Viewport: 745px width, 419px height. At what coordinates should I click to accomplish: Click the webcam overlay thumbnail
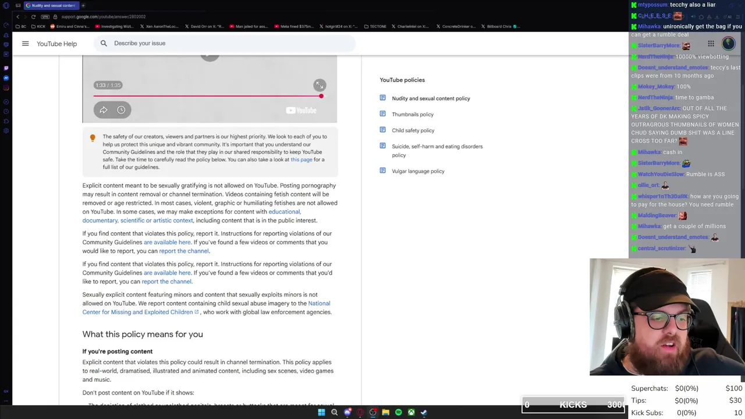tap(667, 317)
